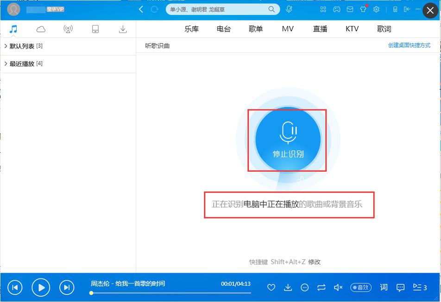This screenshot has width=441, height=302.
Task: Open the lyrics panel with the 词 icon
Action: (384, 288)
